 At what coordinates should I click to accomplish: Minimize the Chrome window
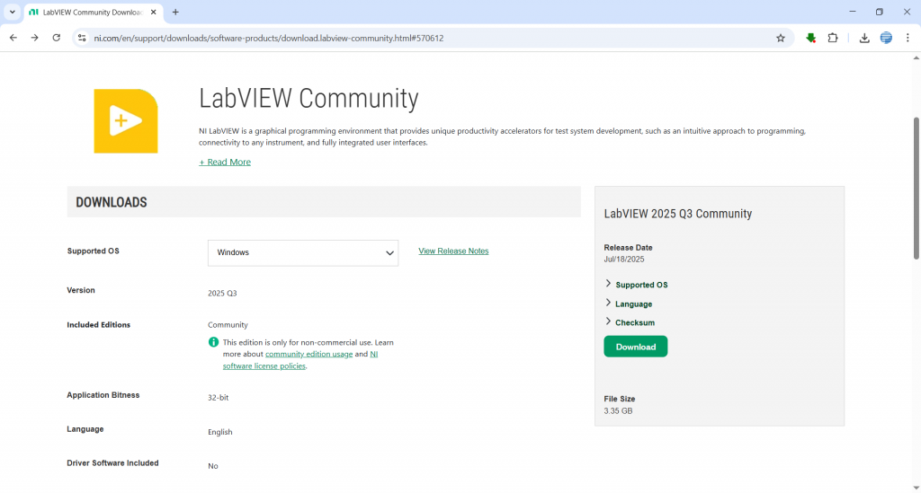[x=853, y=12]
